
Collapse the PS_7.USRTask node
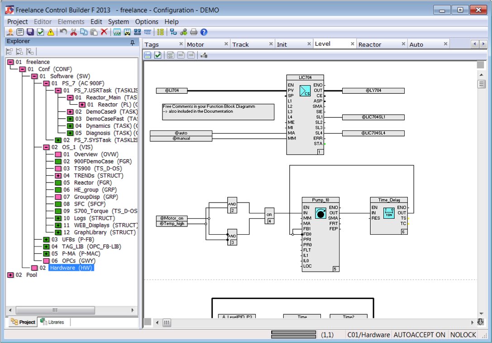pos(58,91)
